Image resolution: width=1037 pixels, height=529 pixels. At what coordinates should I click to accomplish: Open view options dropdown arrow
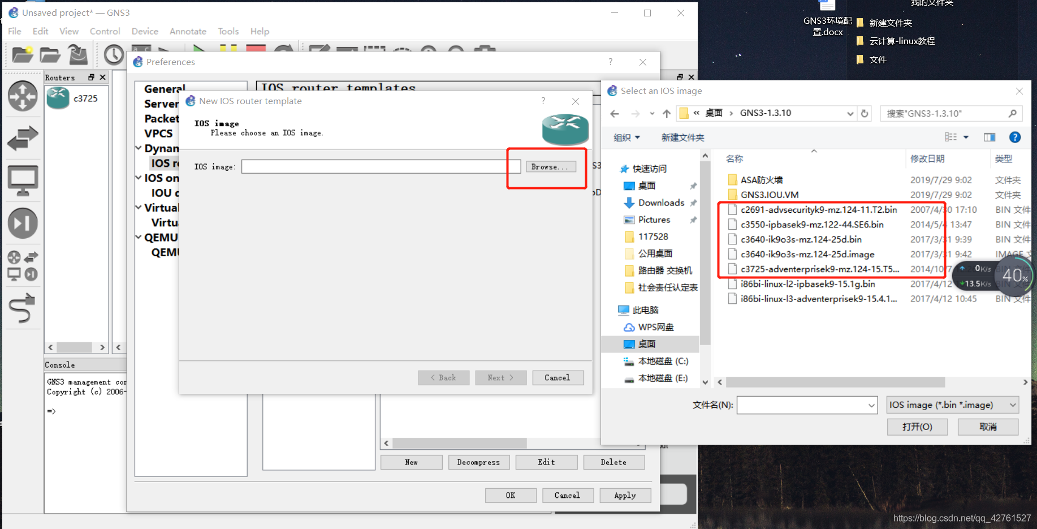pyautogui.click(x=966, y=137)
